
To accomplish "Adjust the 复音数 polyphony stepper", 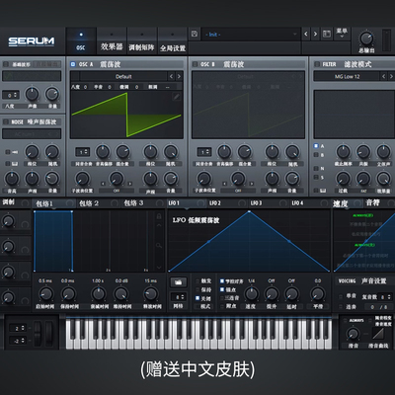I will point(385,297).
